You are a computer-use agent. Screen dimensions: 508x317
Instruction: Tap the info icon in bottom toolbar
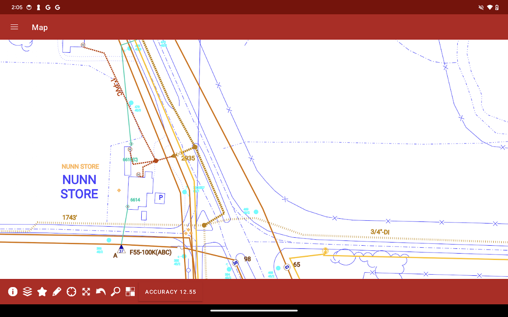pyautogui.click(x=13, y=292)
